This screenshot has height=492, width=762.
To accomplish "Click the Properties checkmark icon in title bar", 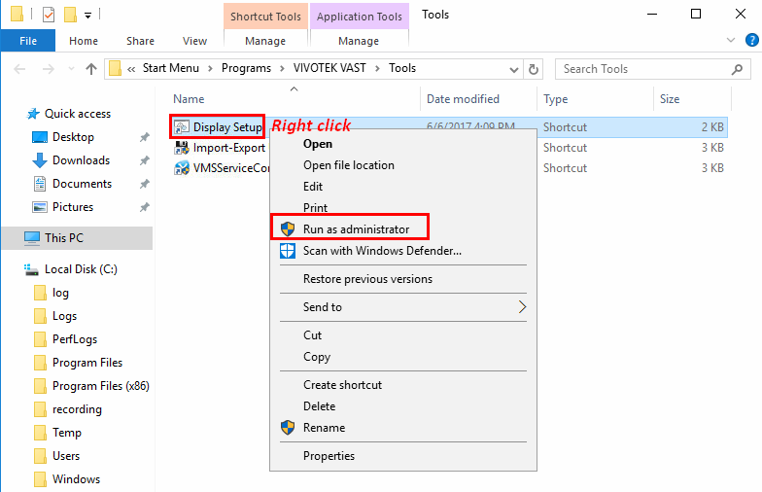I will (x=49, y=15).
